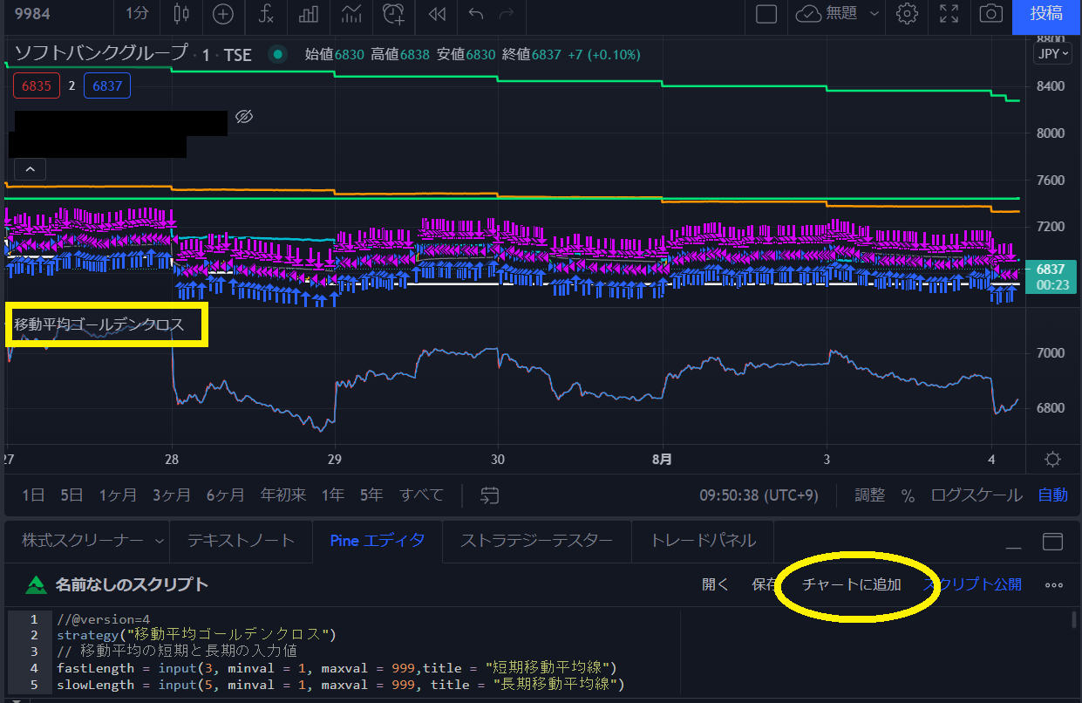The height and width of the screenshot is (703, 1082).
Task: Redo the chart action
Action: [x=506, y=14]
